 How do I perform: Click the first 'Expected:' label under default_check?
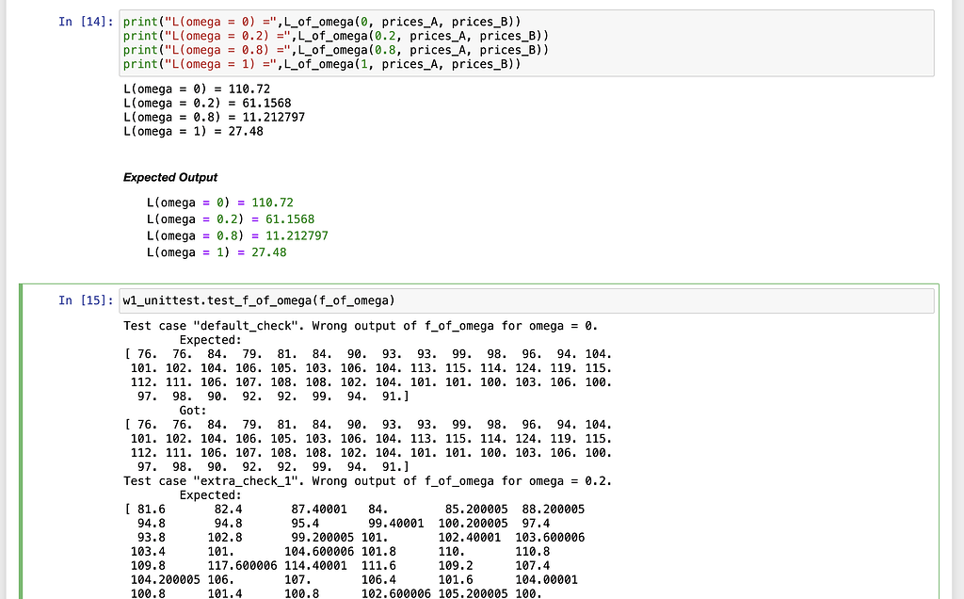[x=210, y=340]
